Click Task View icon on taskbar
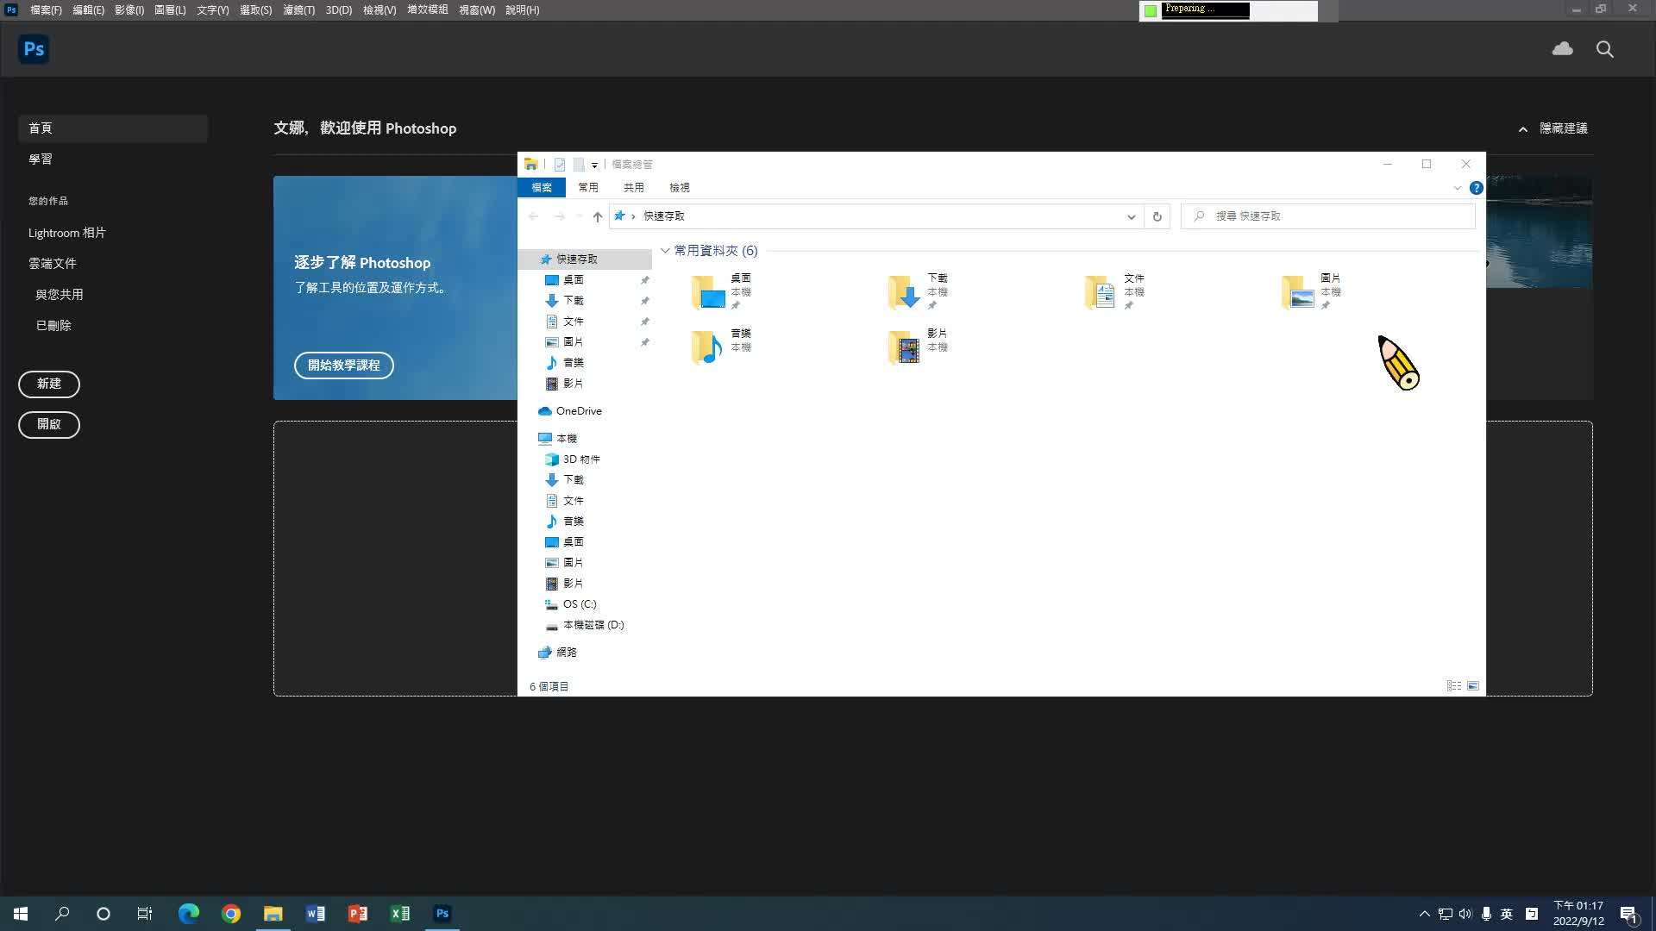 click(x=145, y=914)
